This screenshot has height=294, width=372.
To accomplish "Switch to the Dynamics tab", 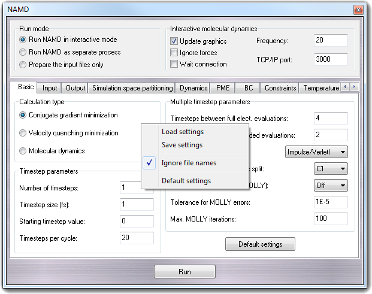I will (193, 88).
